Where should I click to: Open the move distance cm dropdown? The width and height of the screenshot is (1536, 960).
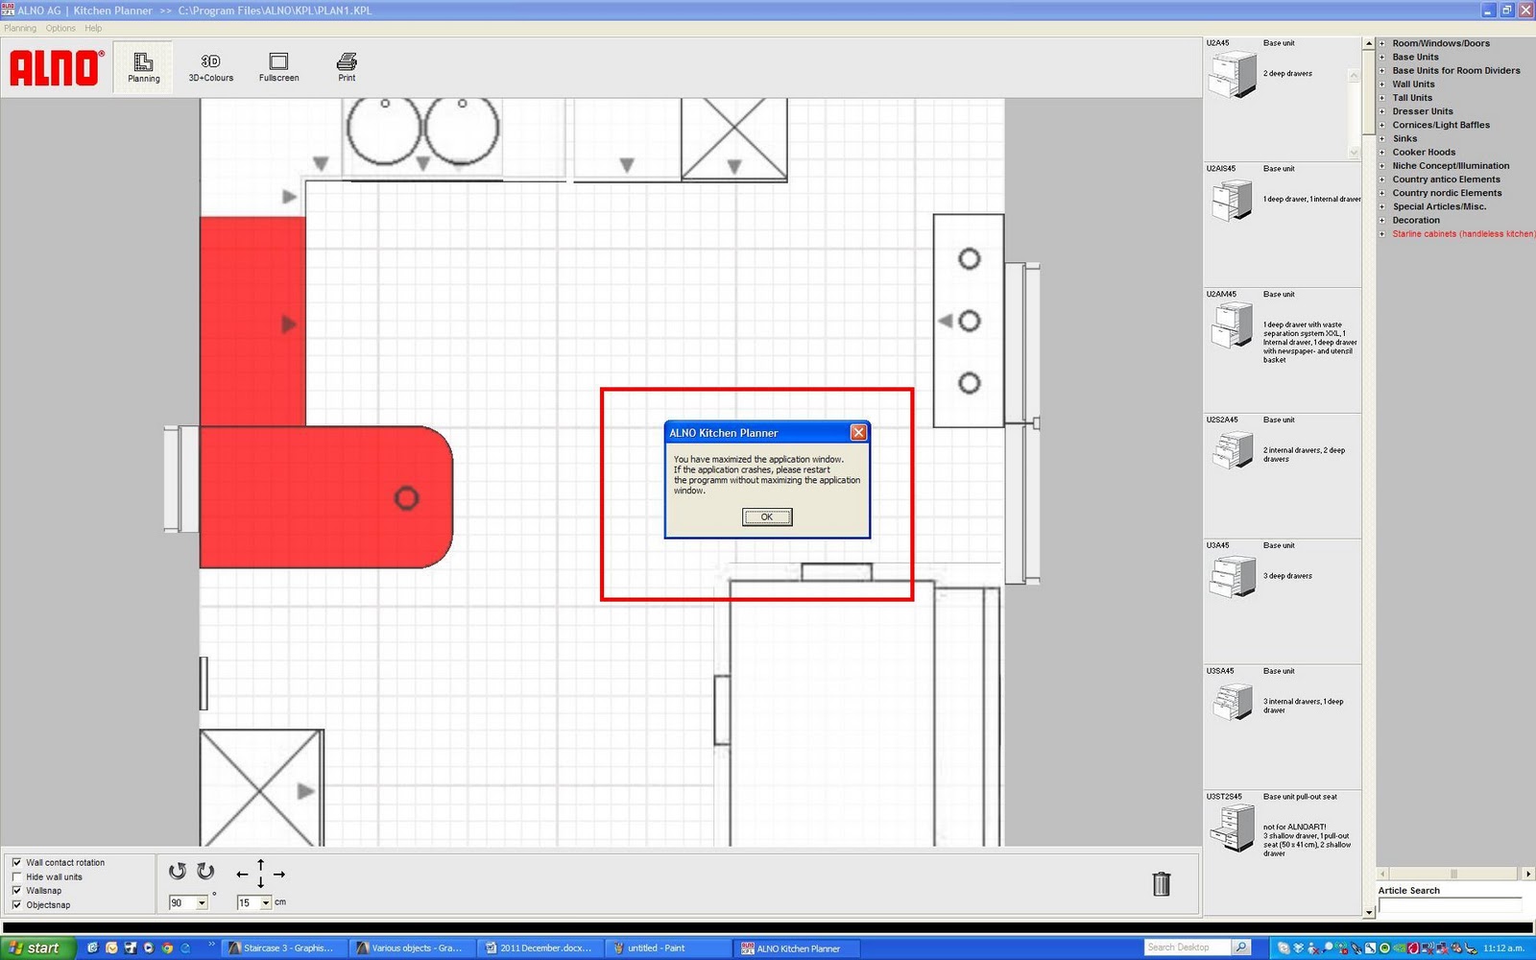tap(266, 903)
